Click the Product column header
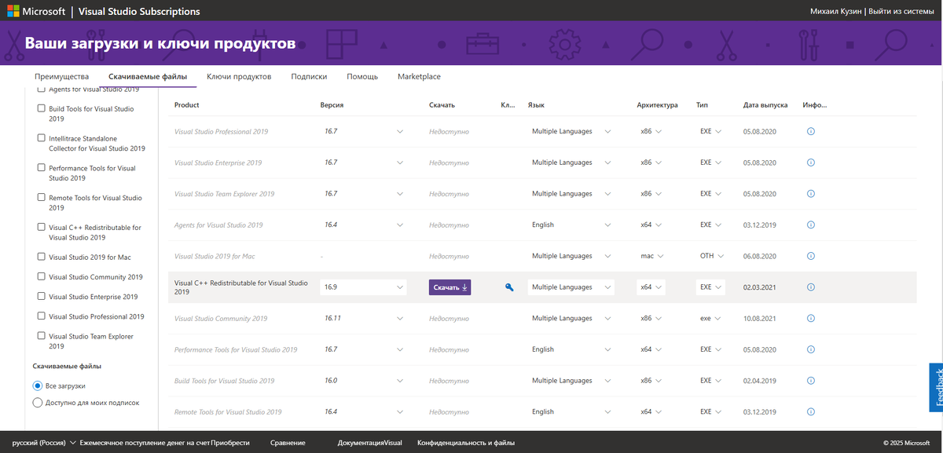 (x=187, y=105)
